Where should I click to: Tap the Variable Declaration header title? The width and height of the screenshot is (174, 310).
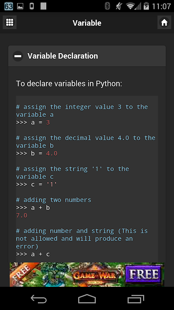pyautogui.click(x=63, y=56)
